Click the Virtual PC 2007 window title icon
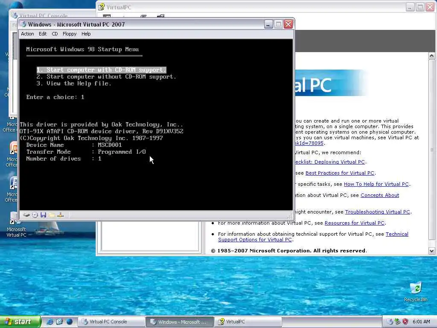This screenshot has height=328, width=437. [23, 24]
